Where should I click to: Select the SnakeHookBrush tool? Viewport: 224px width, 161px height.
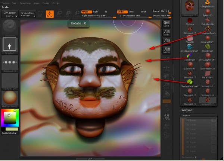[208, 30]
